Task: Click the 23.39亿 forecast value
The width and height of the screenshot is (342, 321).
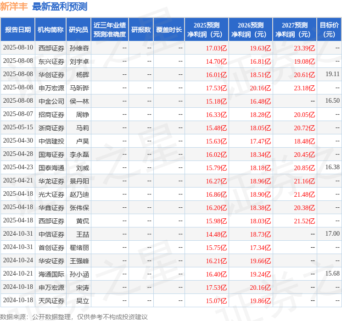Action: [304, 48]
